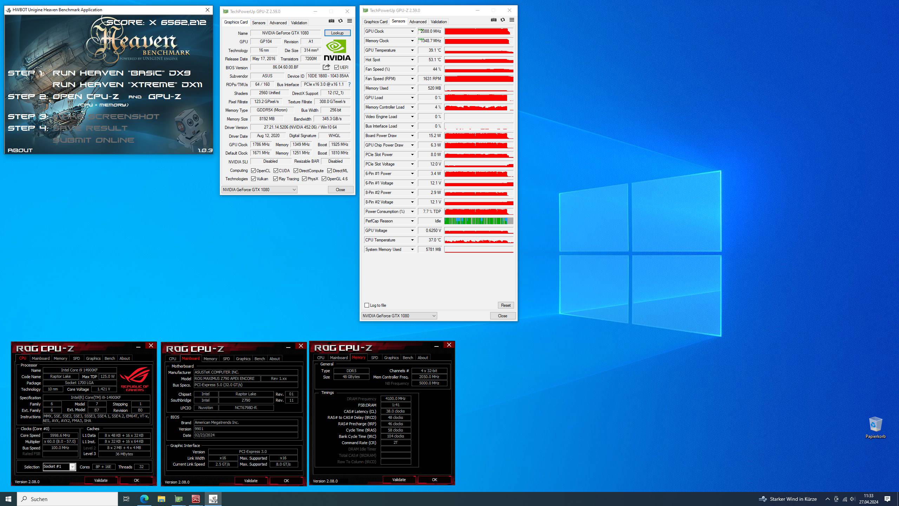Expand the GPU Temperature sensor dropdown
Image resolution: width=899 pixels, height=506 pixels.
coord(412,50)
